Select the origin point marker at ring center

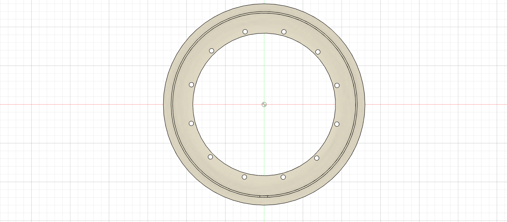264,104
